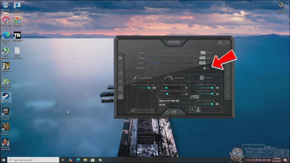Open the information (i) panel icon
Image resolution: width=290 pixels, height=163 pixels.
point(120,73)
